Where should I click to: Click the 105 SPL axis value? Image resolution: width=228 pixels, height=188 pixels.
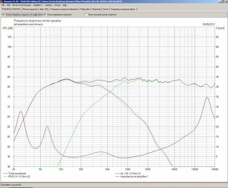click(9, 37)
